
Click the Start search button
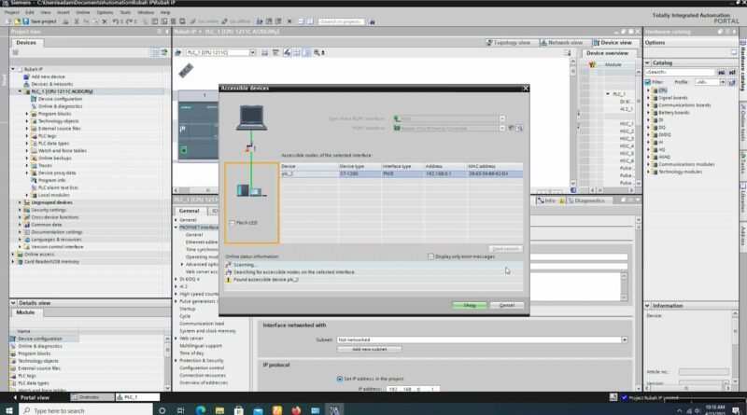point(505,249)
